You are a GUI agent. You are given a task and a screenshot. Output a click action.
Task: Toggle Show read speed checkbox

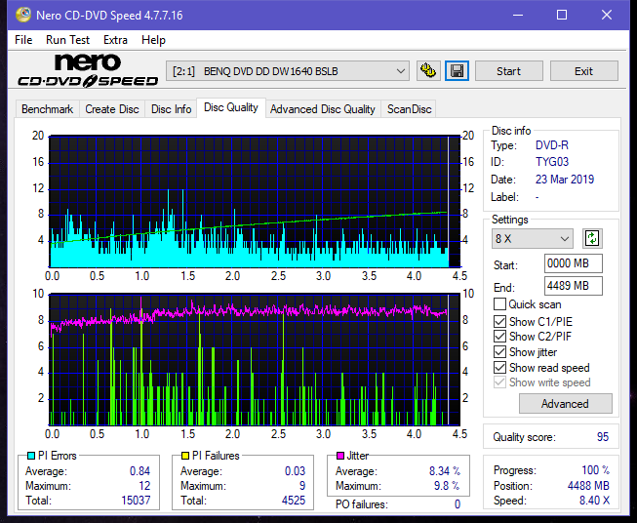pyautogui.click(x=499, y=367)
